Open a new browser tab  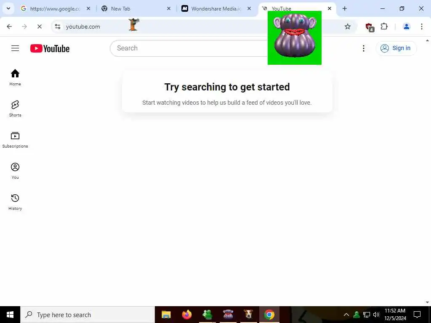click(x=344, y=8)
